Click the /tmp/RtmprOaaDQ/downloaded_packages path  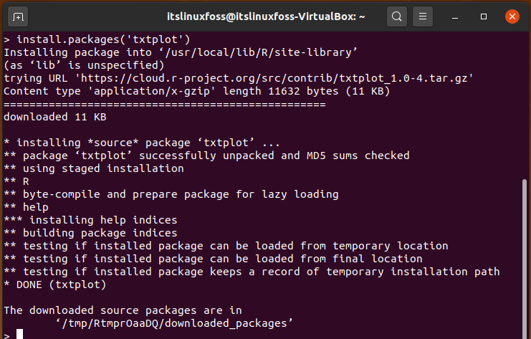tap(174, 323)
